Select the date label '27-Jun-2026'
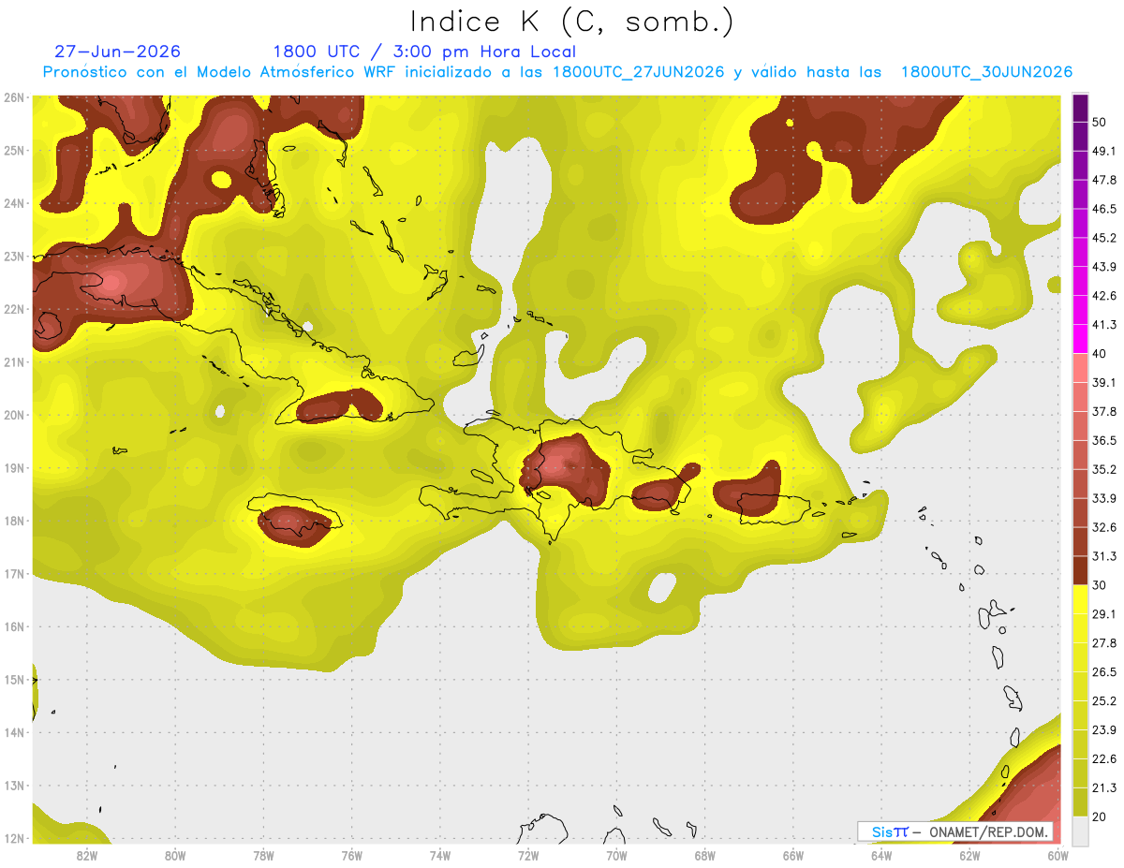 coord(117,51)
